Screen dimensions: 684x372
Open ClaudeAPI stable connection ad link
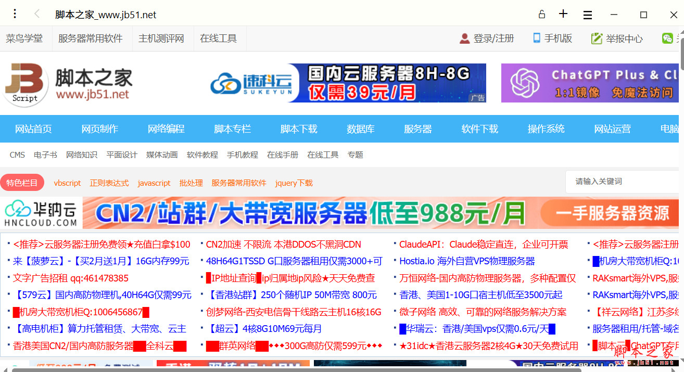(x=484, y=245)
